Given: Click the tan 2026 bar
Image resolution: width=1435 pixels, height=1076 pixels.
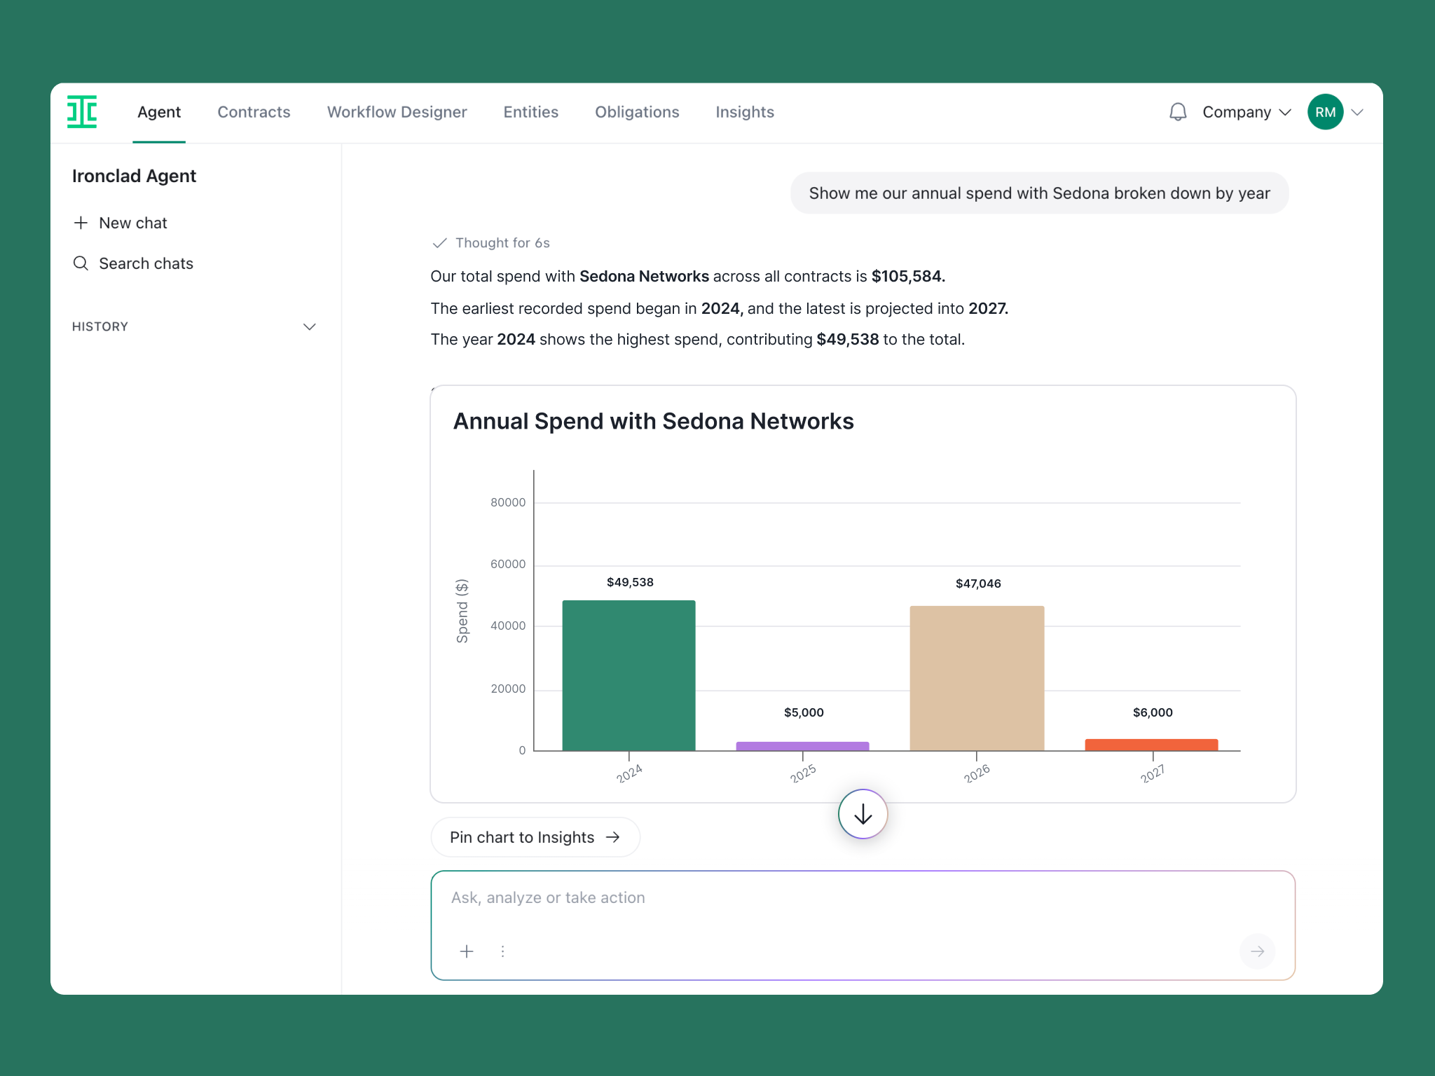Looking at the screenshot, I should tap(977, 678).
